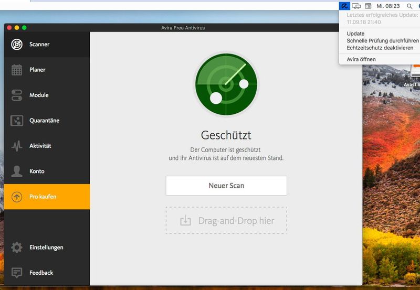Image resolution: width=420 pixels, height=290 pixels.
Task: Open Feedback label in sidebar
Action: (x=41, y=273)
